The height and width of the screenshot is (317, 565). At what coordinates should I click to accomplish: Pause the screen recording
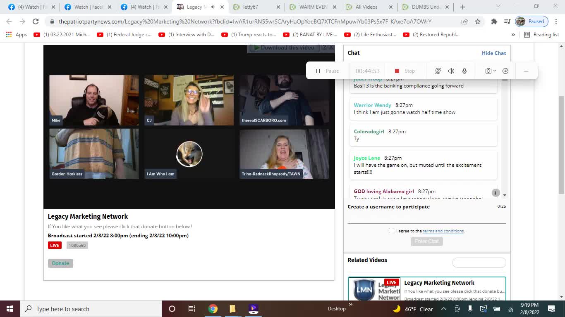tap(327, 71)
